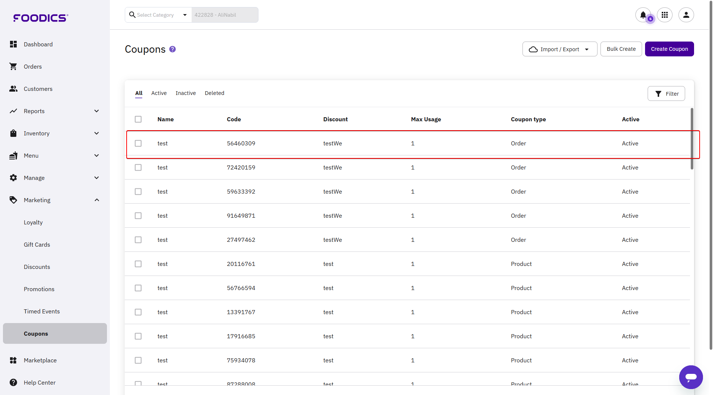Click the Coupons help question mark icon

pos(172,49)
